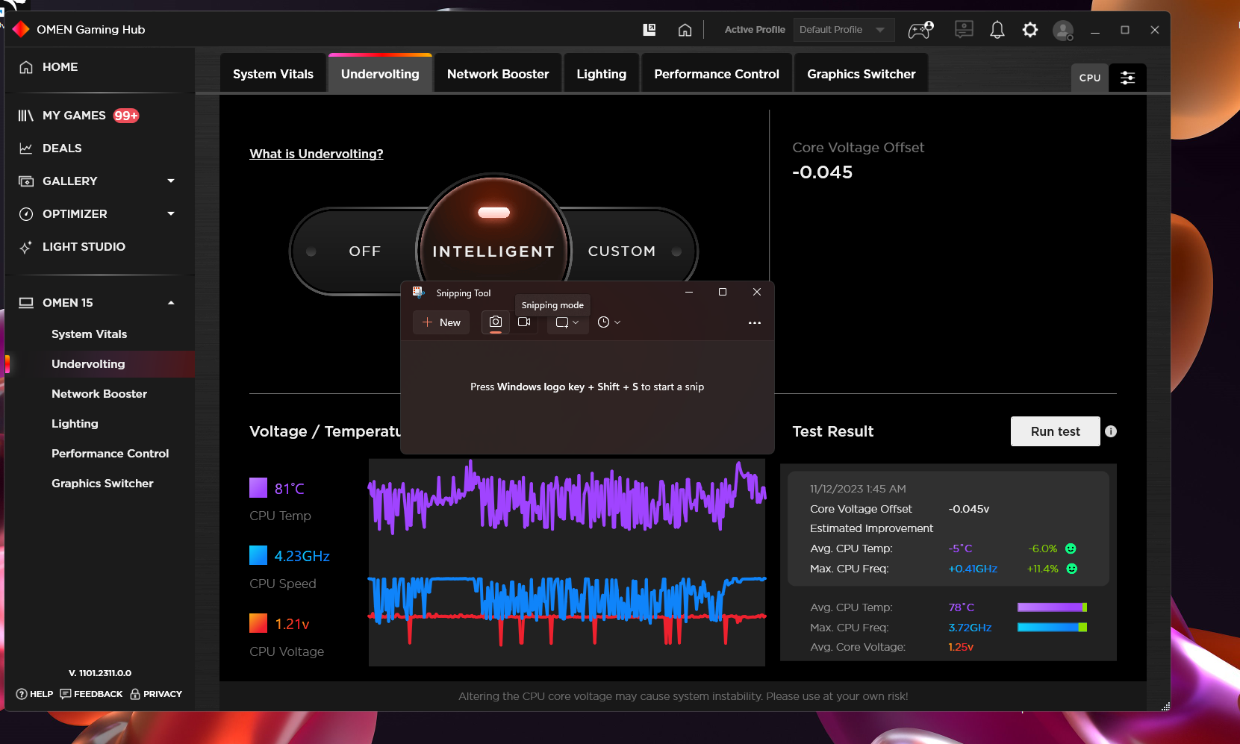Click the OMEN 15 laptop icon

coord(26,303)
